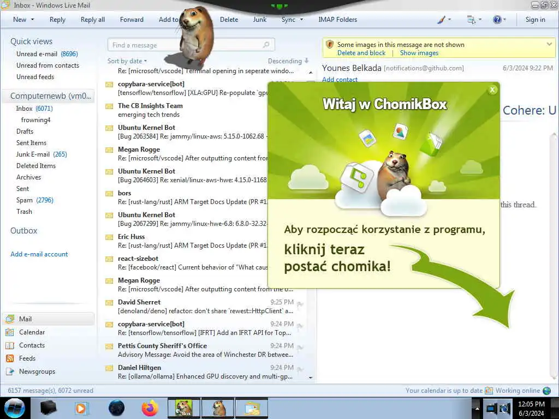
Task: Open Firefox from the taskbar
Action: click(150, 408)
